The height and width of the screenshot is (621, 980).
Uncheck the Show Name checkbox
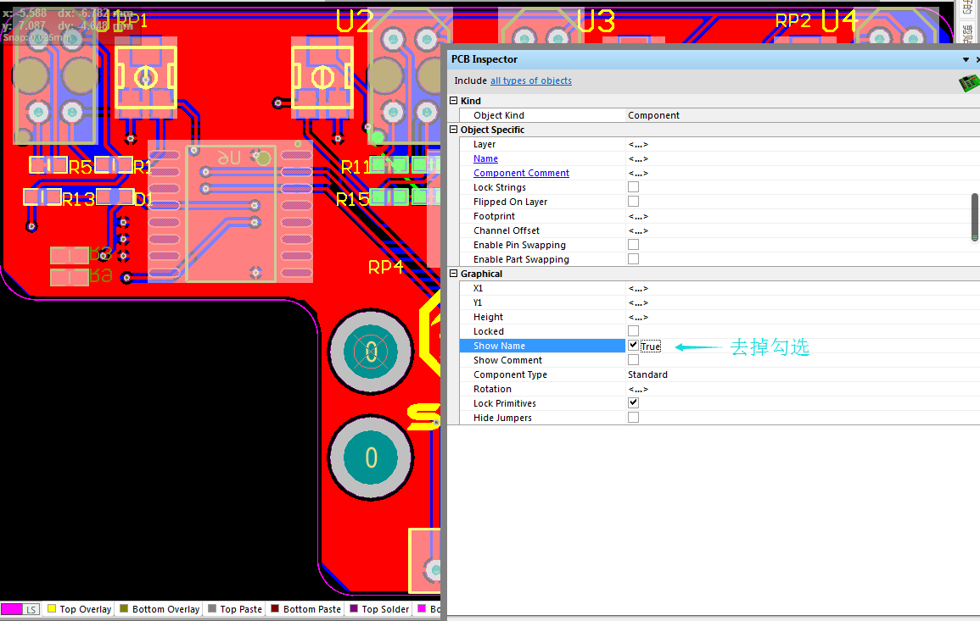[633, 346]
